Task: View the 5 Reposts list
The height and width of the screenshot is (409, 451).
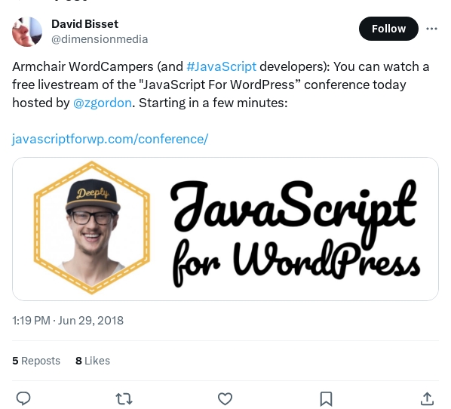Action: tap(36, 361)
